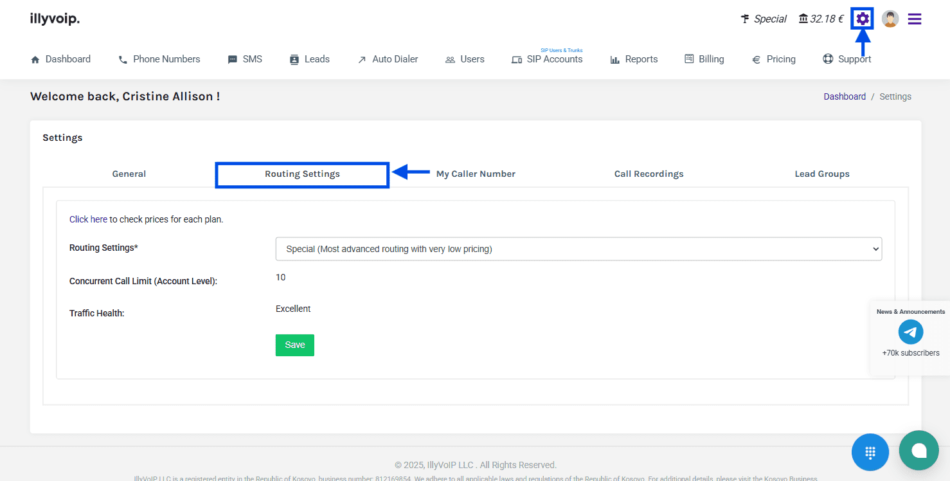Open the hamburger menu icon
The height and width of the screenshot is (481, 950).
pos(914,19)
